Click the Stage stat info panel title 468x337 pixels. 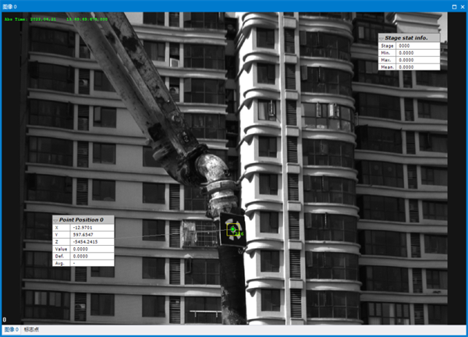point(411,37)
